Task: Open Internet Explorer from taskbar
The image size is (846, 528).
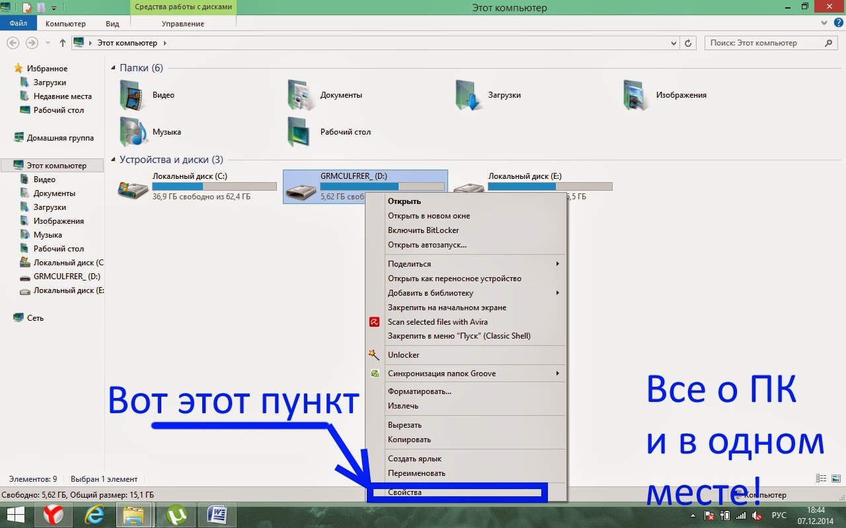Action: tap(95, 515)
